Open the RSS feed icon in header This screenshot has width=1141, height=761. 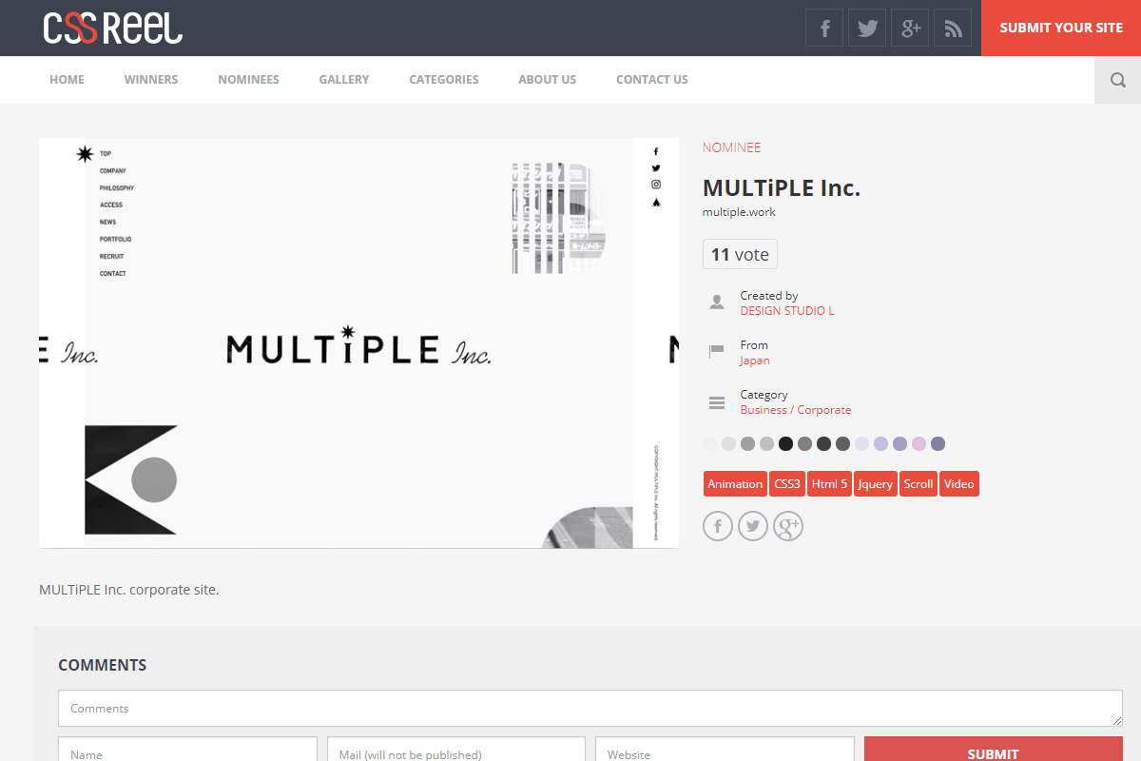coord(953,28)
